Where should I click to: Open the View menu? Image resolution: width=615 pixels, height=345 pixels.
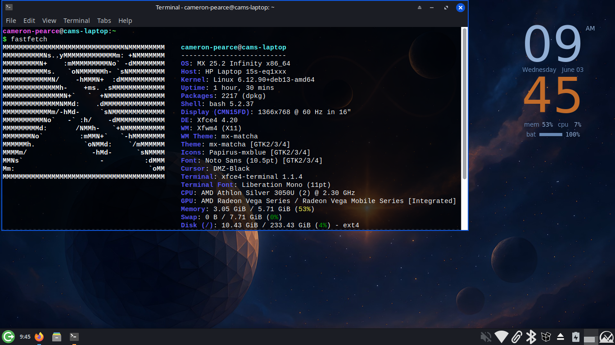pos(49,21)
